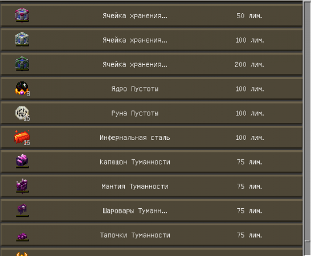Click the 50 лим. price
Screen dimensions: 311x256
[249, 16]
